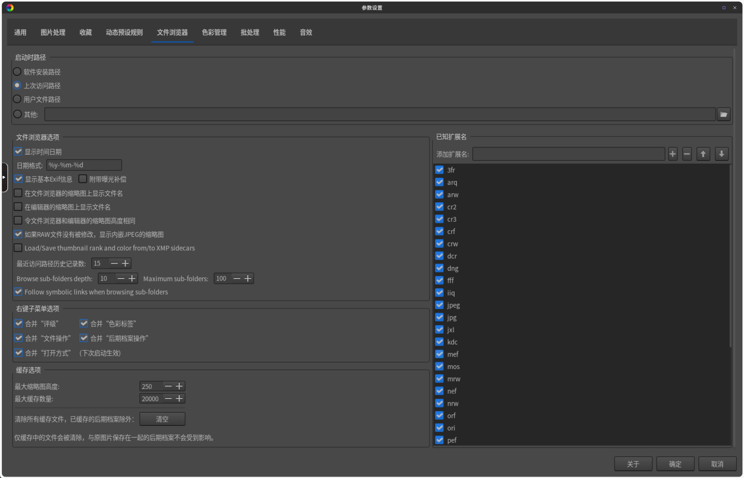744x478 pixels.
Task: Click the 清空 cache button
Action: [x=162, y=419]
